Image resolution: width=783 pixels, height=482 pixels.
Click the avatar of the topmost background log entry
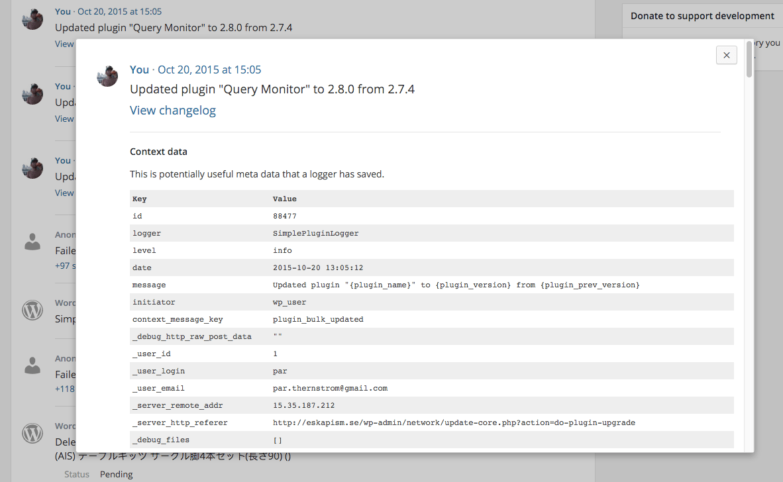(x=32, y=19)
